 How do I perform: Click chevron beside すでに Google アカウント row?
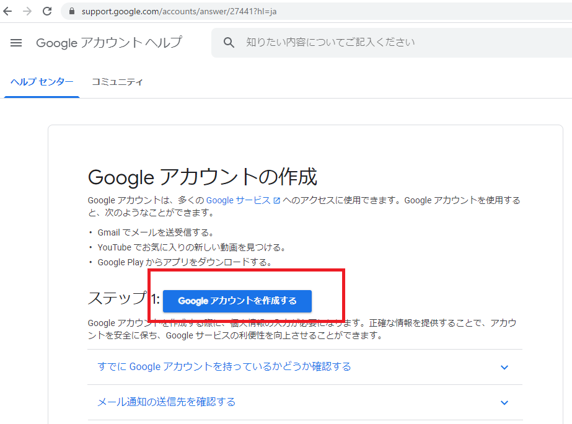click(x=504, y=368)
